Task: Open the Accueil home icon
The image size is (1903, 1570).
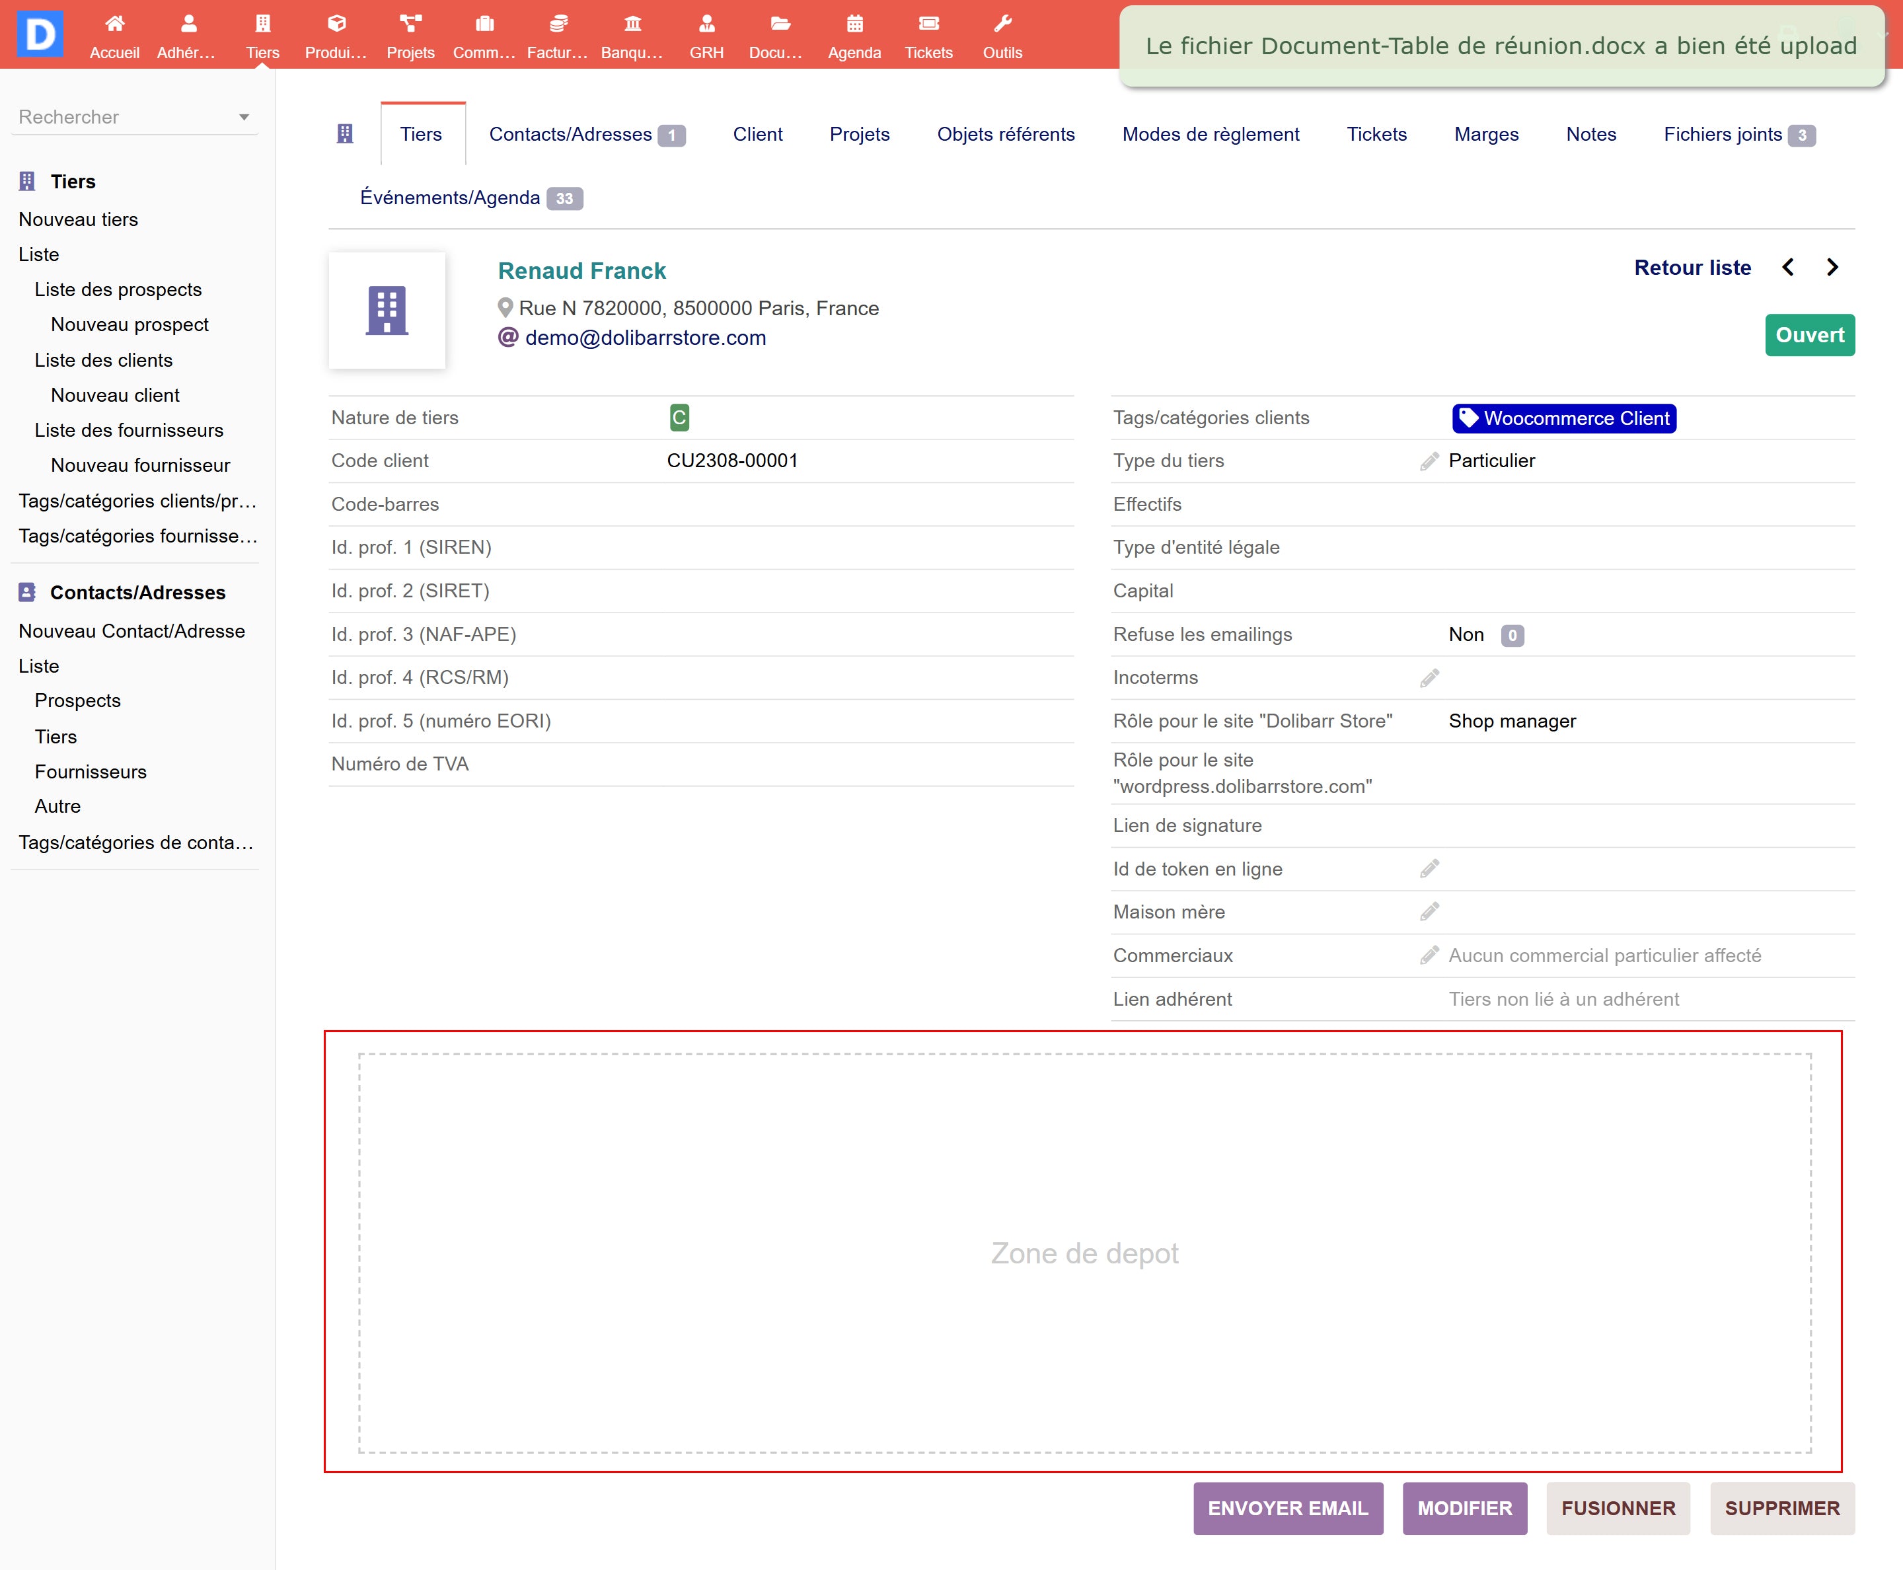Action: click(114, 24)
